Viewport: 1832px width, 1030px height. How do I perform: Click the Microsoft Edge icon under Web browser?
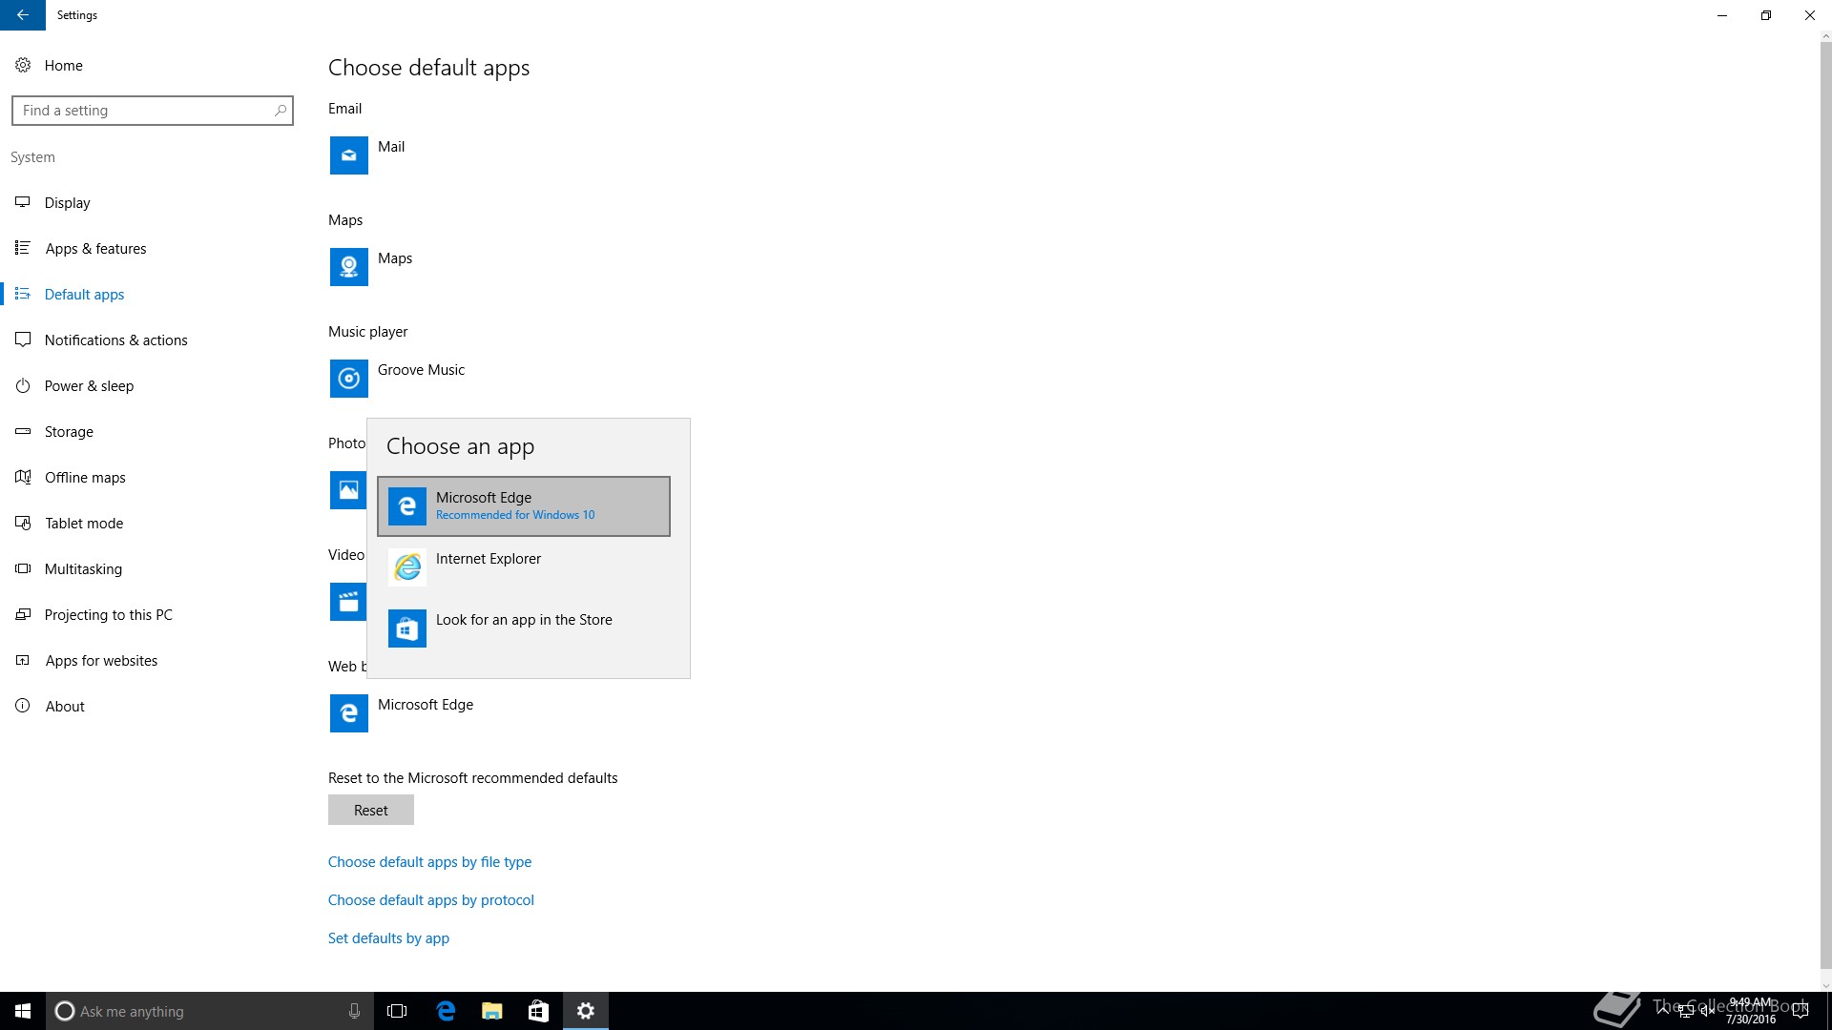click(x=349, y=713)
